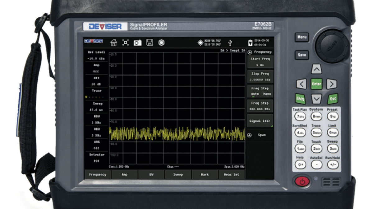Tap the AVG Off setting
The width and height of the screenshot is (373, 209).
point(96,145)
